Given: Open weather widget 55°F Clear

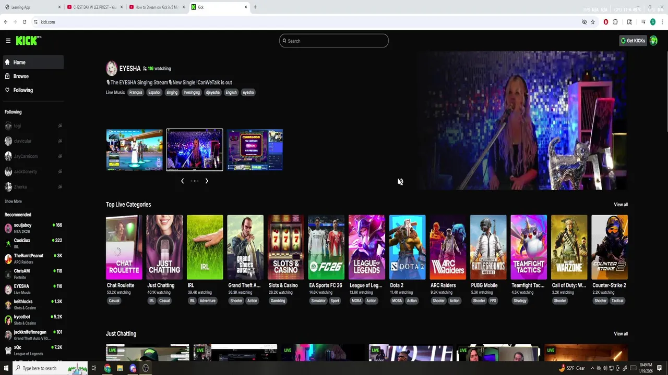Looking at the screenshot, I should point(571,368).
